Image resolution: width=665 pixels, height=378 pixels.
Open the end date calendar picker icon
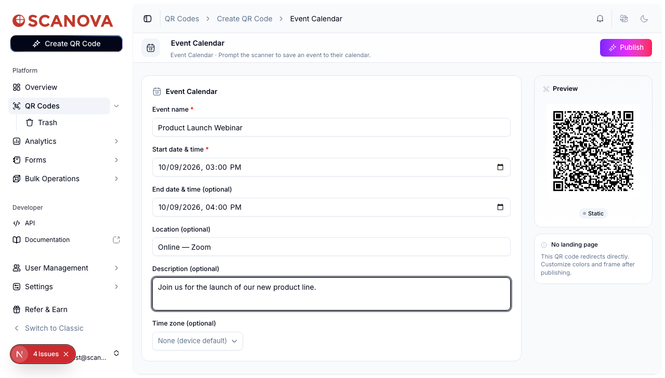(x=500, y=207)
